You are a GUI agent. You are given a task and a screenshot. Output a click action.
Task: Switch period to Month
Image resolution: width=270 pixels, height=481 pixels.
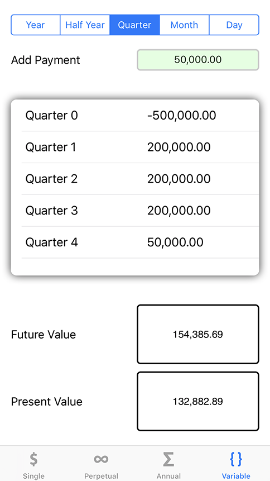click(184, 25)
